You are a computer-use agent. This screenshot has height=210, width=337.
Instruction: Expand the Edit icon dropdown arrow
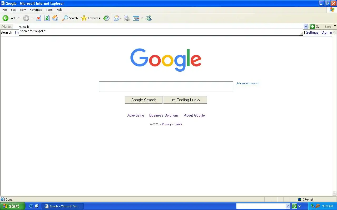coord(142,18)
